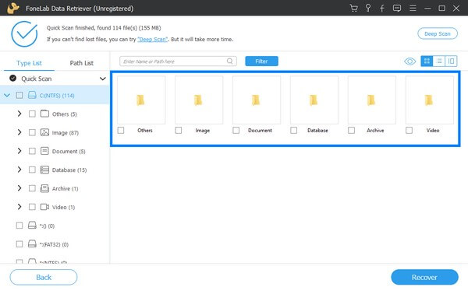The width and height of the screenshot is (468, 294).
Task: Open the Archive folder thumbnail
Action: click(x=371, y=100)
